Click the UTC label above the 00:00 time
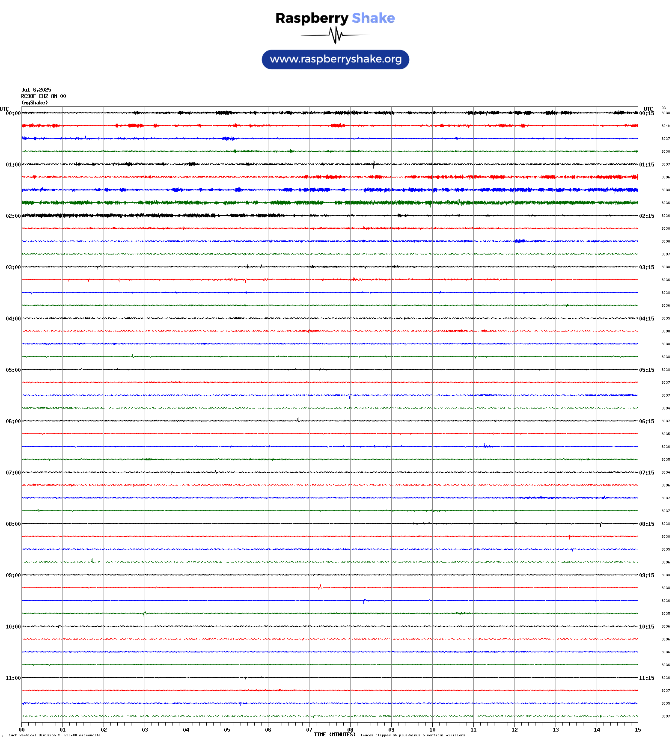 tap(4, 109)
